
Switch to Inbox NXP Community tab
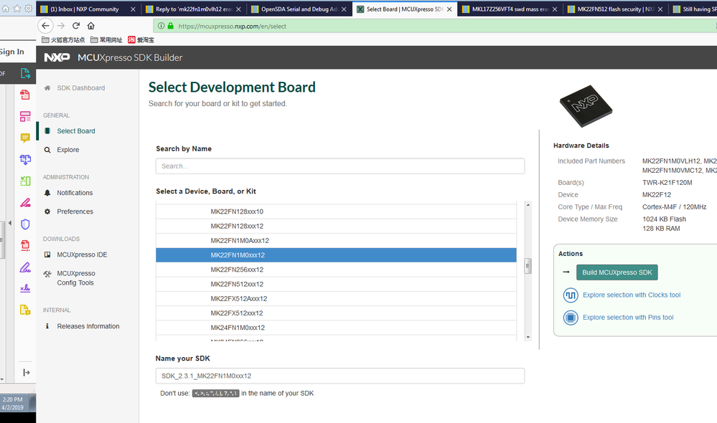point(85,9)
